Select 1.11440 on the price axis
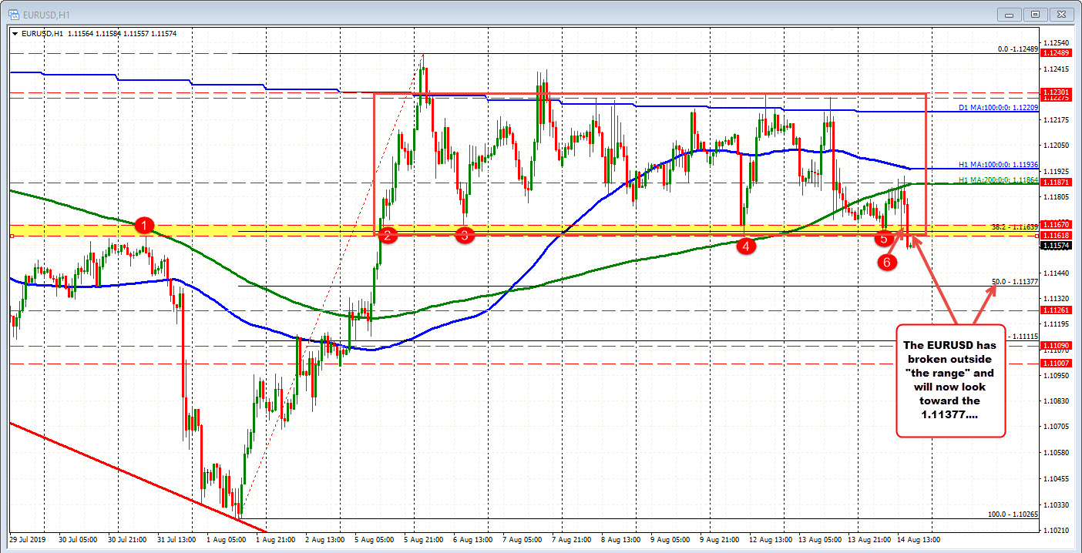 pyautogui.click(x=1057, y=273)
